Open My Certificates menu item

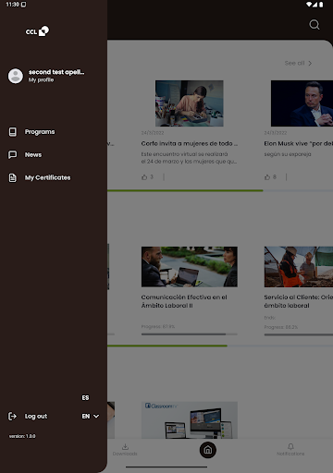47,177
